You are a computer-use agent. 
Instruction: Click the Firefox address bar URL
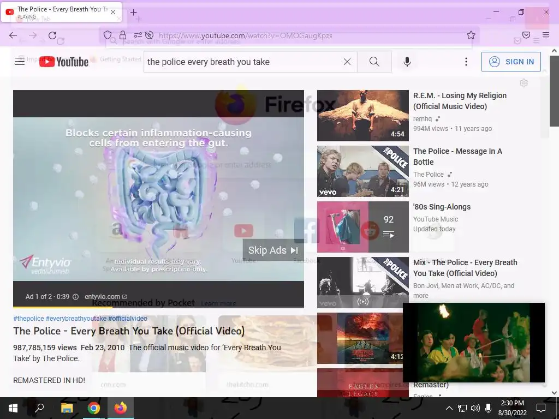tap(245, 35)
